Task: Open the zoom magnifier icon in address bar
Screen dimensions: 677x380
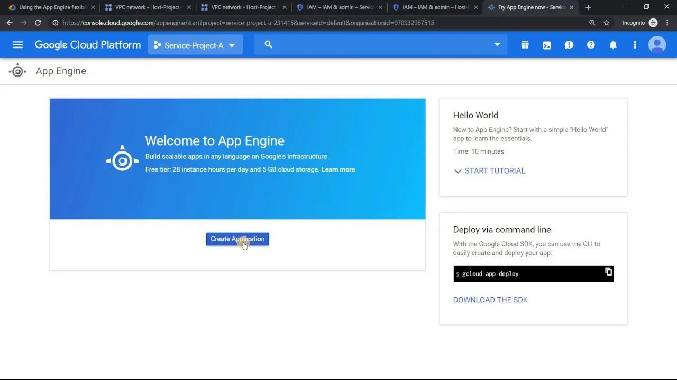Action: pos(592,23)
